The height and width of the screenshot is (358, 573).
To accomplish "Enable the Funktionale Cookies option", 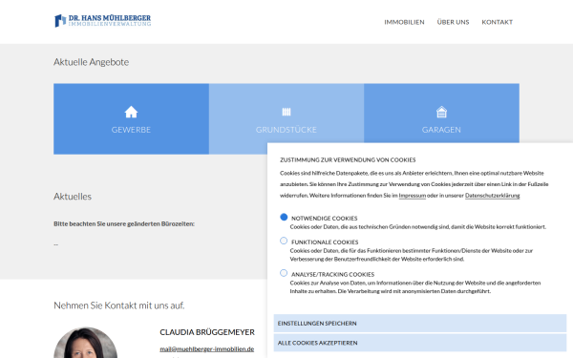I will [284, 241].
